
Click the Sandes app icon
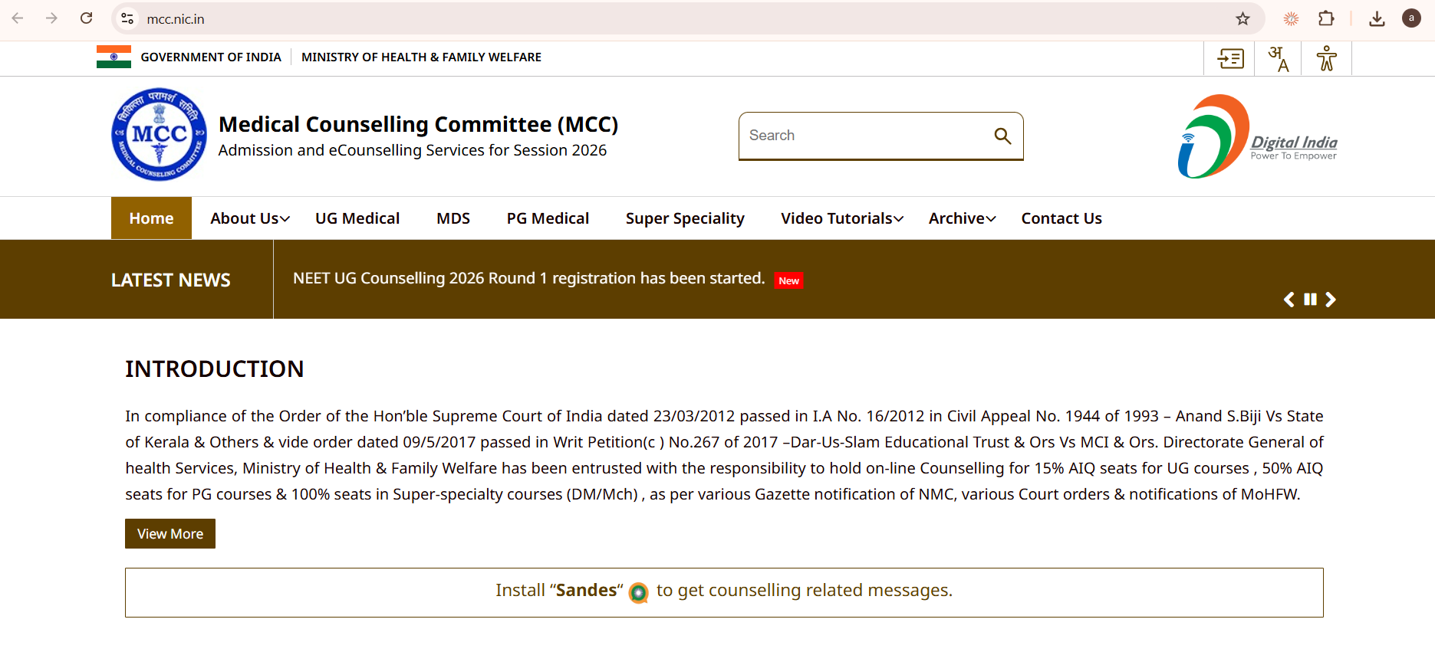[x=638, y=592]
